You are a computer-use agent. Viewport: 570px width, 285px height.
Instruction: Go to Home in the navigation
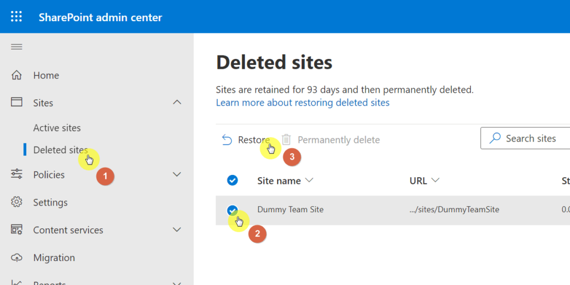[46, 75]
